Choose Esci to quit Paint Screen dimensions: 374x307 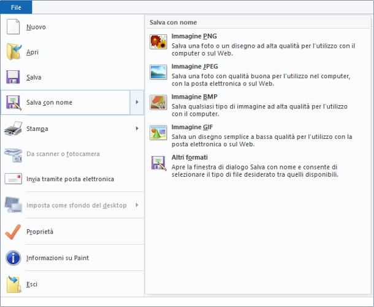(x=72, y=284)
